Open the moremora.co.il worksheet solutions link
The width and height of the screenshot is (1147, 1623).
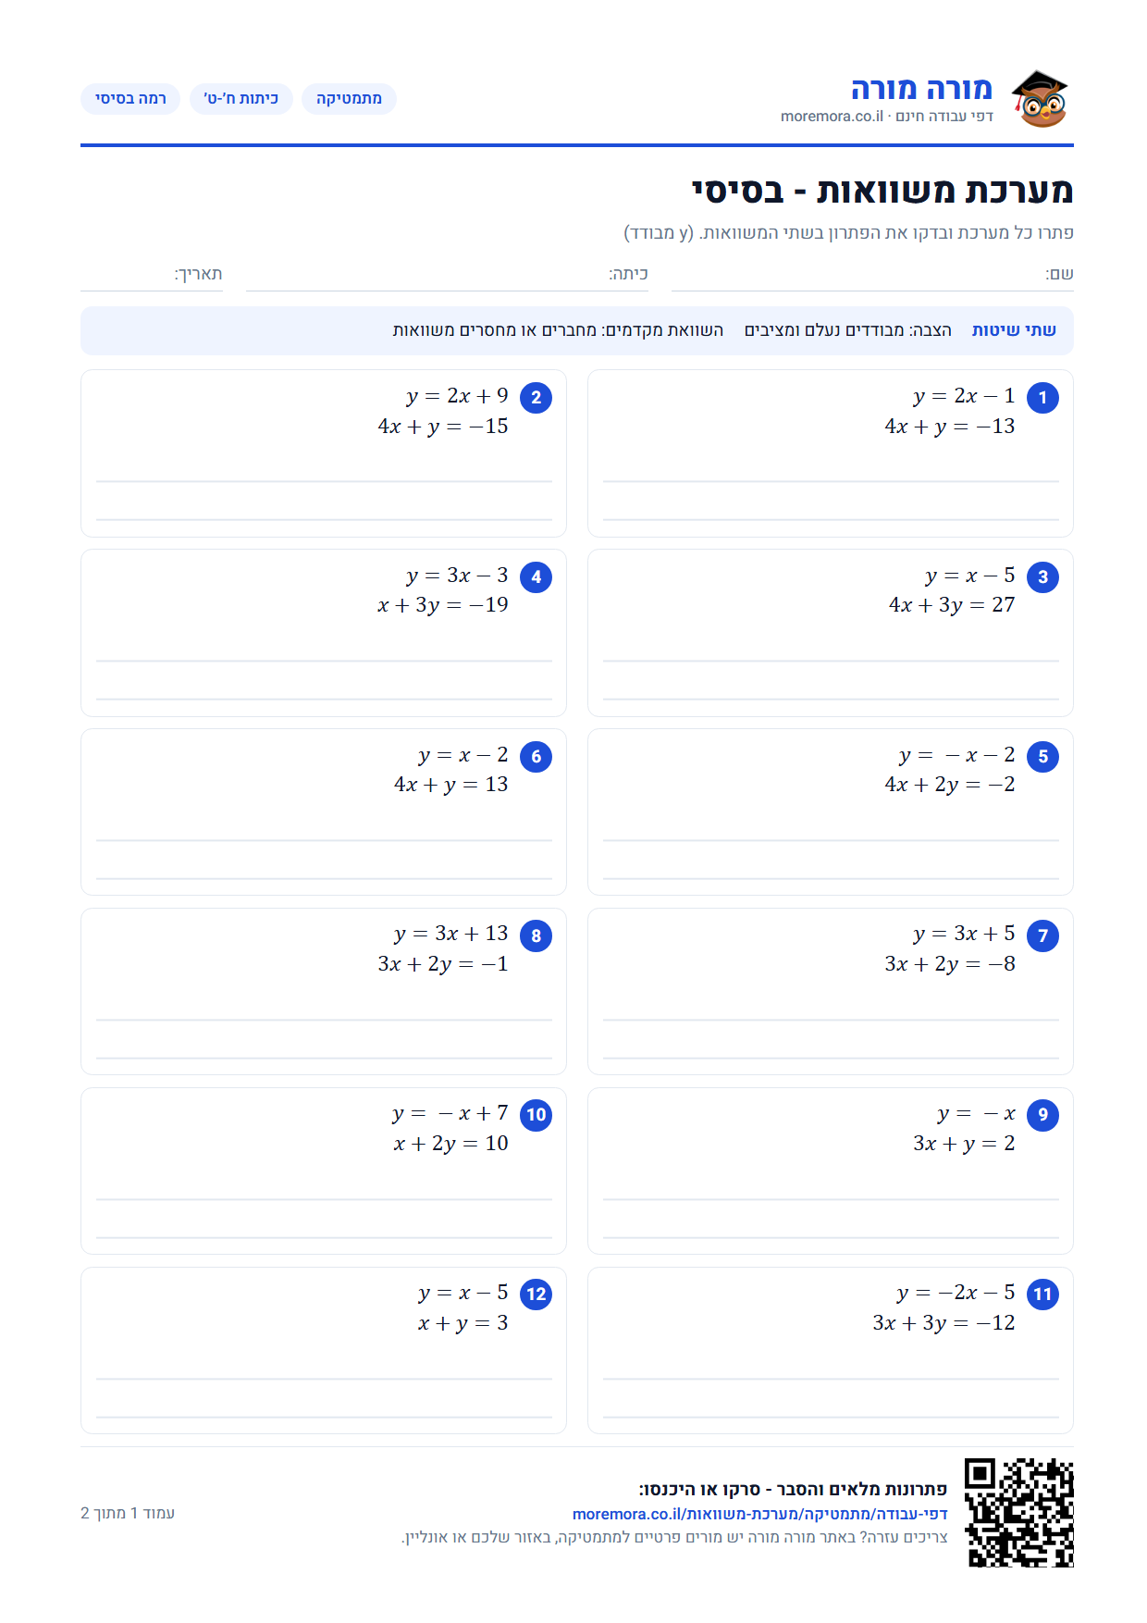759,1514
